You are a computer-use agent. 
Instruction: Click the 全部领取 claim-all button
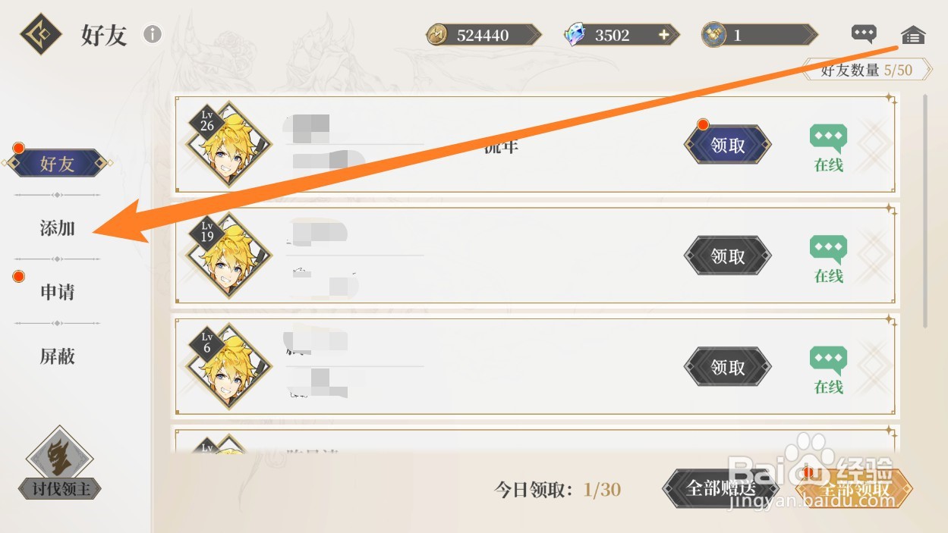854,488
